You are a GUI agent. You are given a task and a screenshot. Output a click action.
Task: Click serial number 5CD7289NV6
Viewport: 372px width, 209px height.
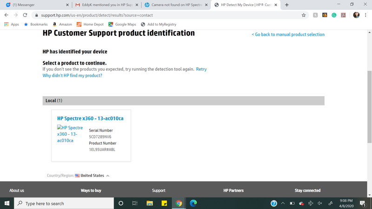pyautogui.click(x=100, y=137)
